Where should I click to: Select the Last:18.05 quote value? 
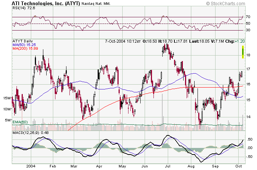click(199, 41)
